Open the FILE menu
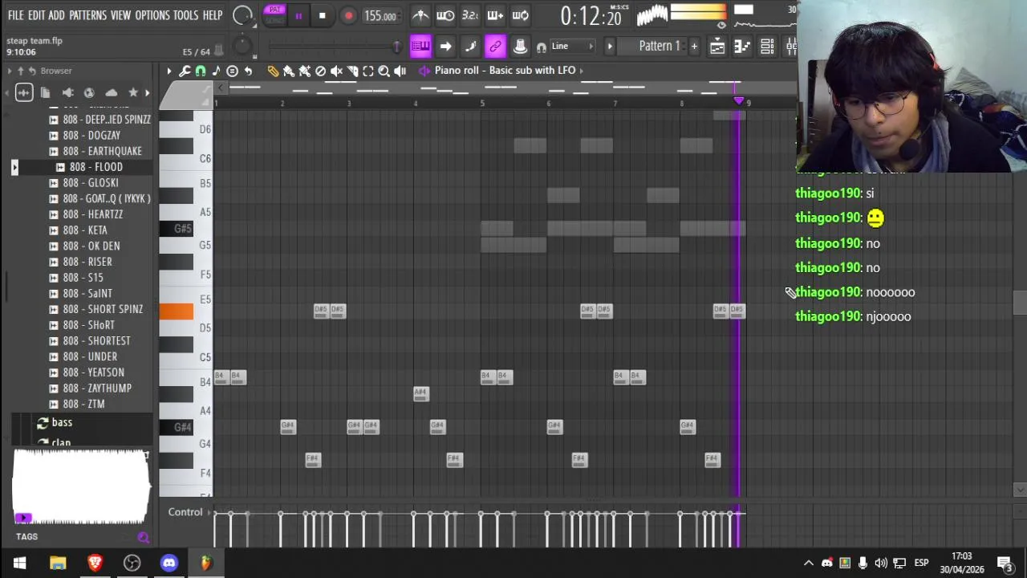The width and height of the screenshot is (1027, 578). tap(15, 15)
